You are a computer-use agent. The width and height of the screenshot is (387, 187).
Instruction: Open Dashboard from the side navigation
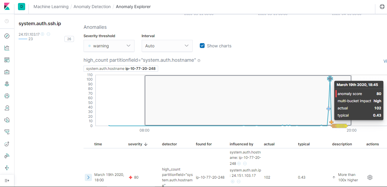point(7,60)
